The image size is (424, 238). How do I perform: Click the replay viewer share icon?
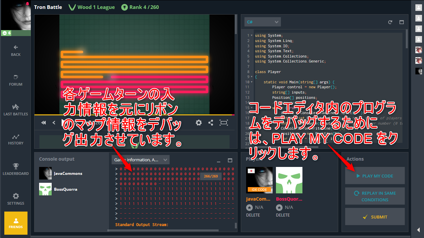point(211,123)
